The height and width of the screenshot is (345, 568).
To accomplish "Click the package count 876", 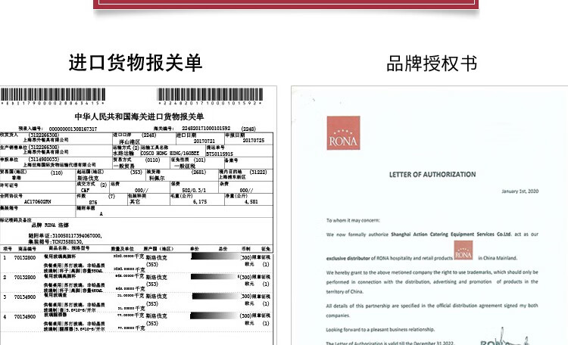I will [93, 202].
